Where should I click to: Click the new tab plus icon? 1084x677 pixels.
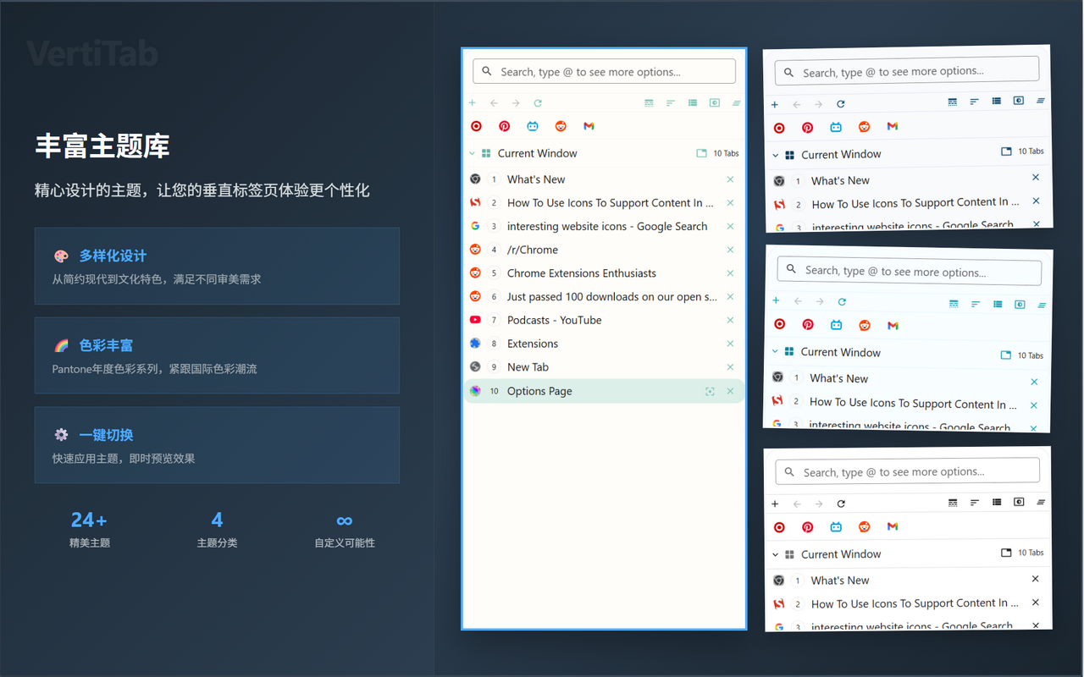tap(472, 102)
